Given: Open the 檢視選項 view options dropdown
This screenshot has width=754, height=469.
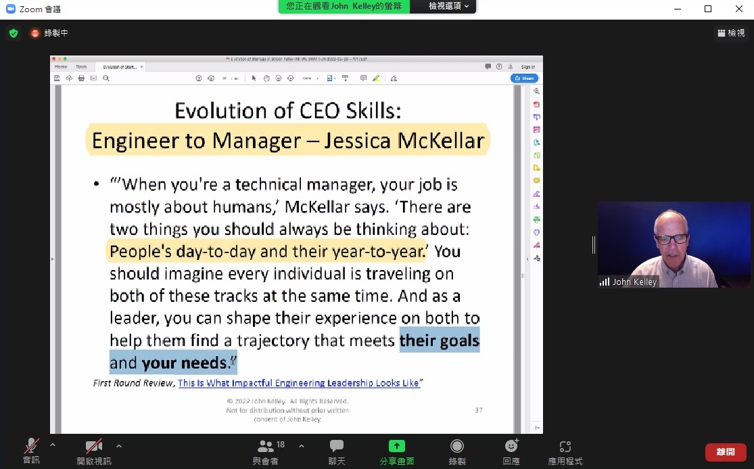Looking at the screenshot, I should point(450,6).
